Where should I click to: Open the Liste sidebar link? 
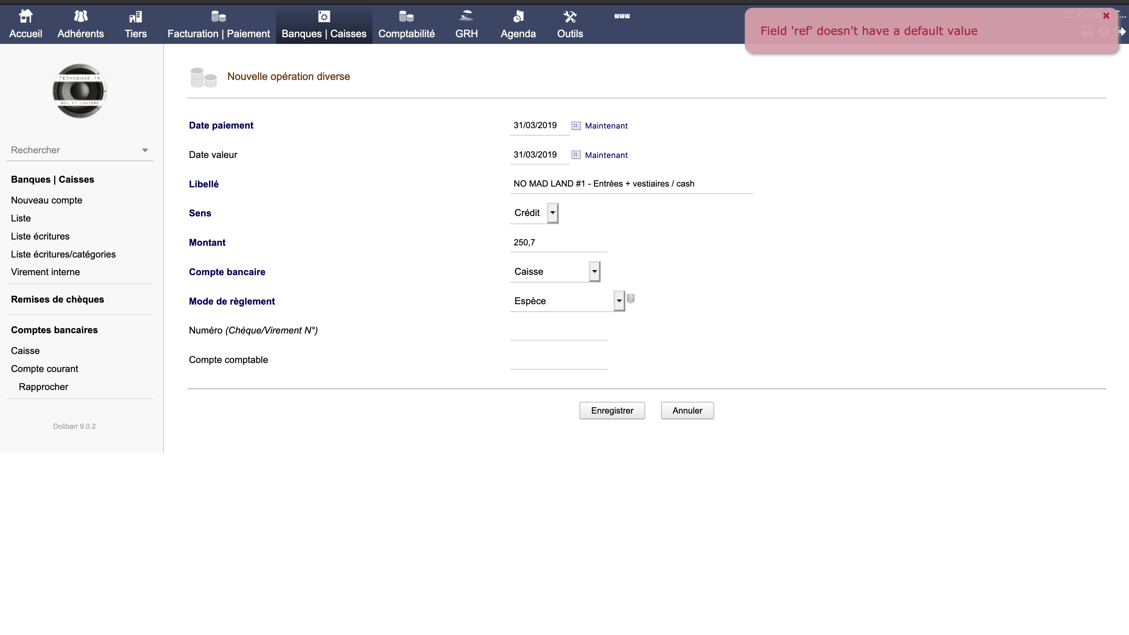click(x=21, y=218)
